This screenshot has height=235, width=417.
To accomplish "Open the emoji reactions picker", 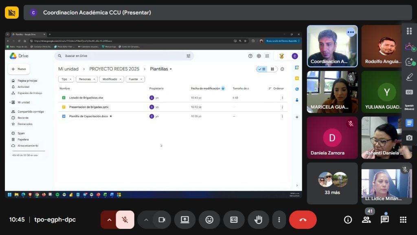I will pos(209,220).
